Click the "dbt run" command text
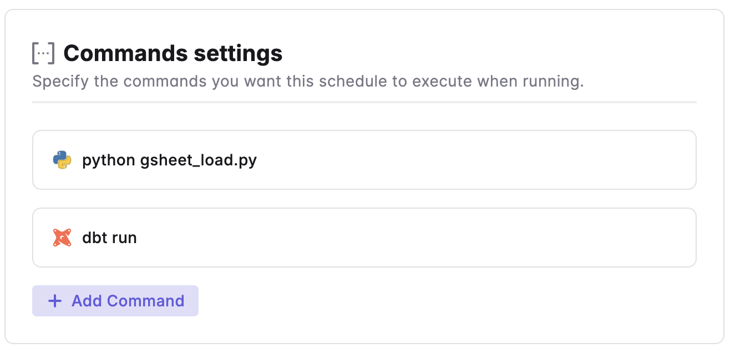This screenshot has height=353, width=730. 109,238
